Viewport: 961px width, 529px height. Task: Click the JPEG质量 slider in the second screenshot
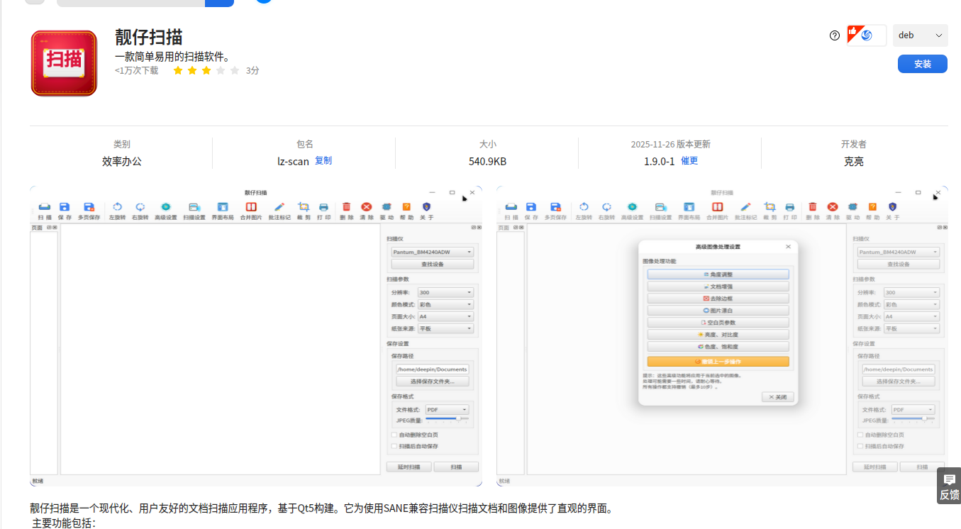point(913,419)
